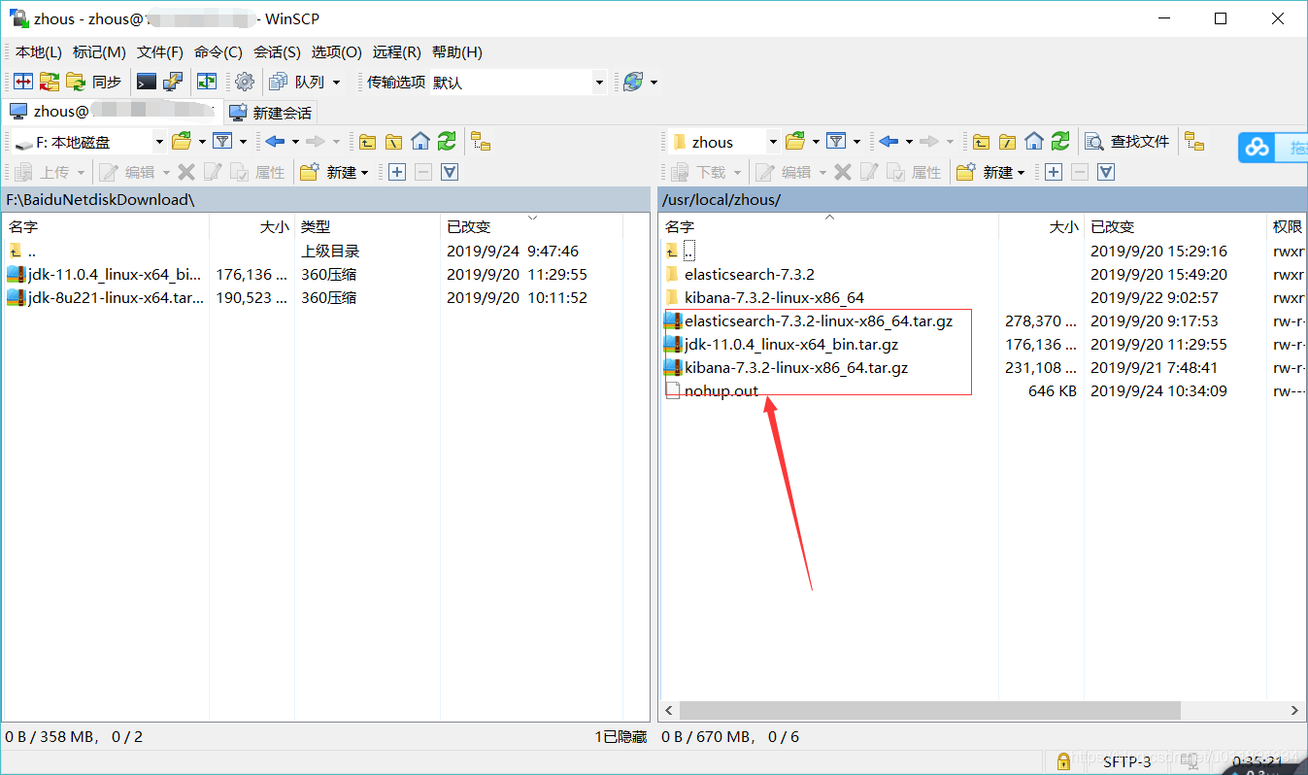Click remote panel parent directory icon
Viewport: 1308px width, 775px height.
(x=982, y=142)
